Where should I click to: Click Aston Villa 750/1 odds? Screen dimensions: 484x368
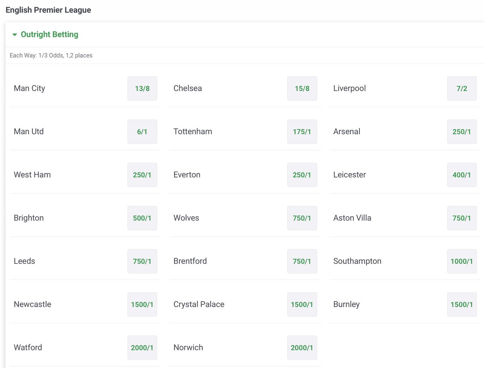461,218
